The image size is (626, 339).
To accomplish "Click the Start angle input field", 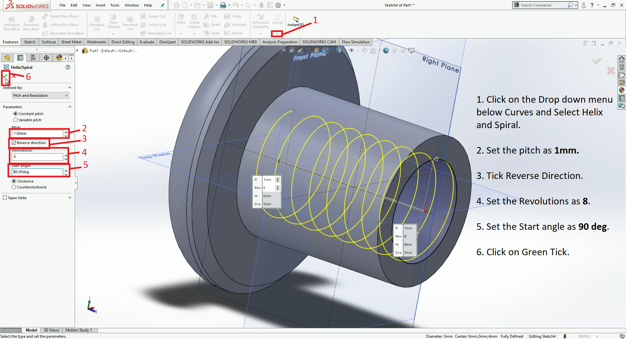I will click(37, 172).
